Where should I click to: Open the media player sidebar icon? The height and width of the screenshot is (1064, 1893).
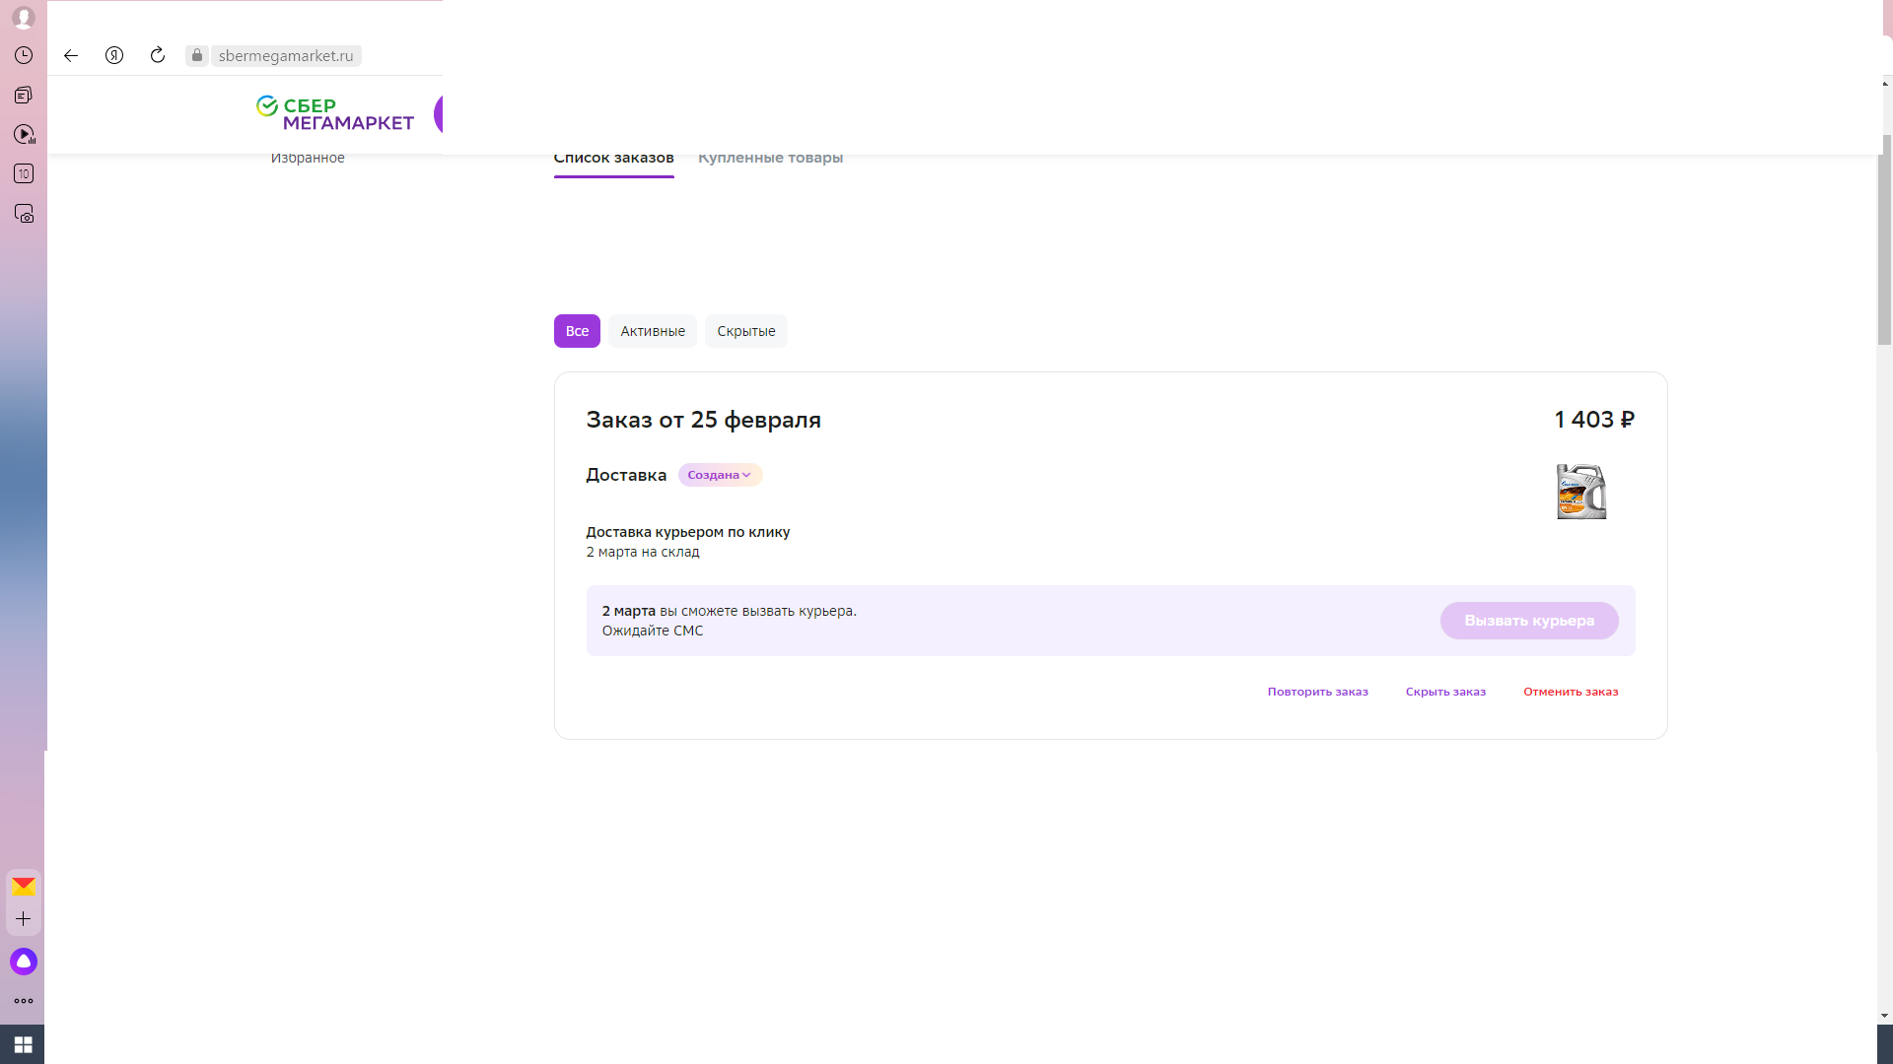[x=24, y=135]
